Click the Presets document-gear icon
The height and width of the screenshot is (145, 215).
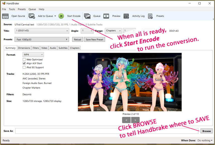point(150,16)
